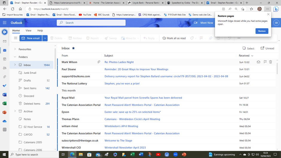Viewport: 281px width, 158px height.
Task: Open Files paperclip in the app rail
Action: click(x=5, y=77)
